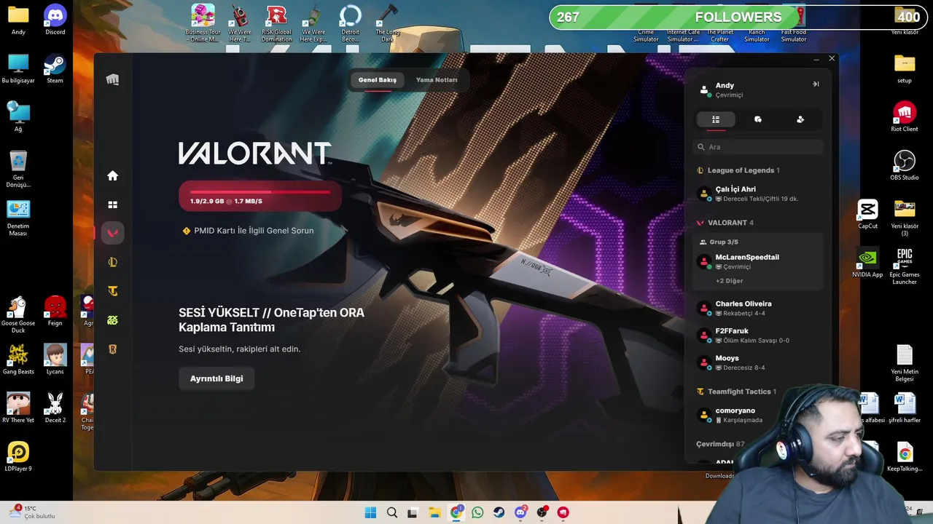Select the Legends of Runeterra sidebar icon
The width and height of the screenshot is (933, 524).
click(x=112, y=349)
